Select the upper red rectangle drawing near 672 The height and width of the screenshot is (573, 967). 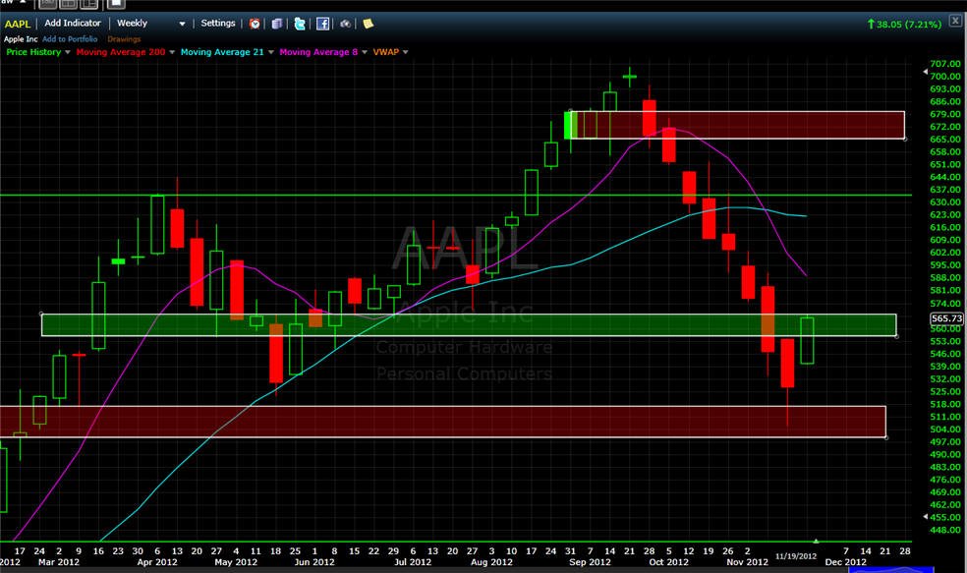pyautogui.click(x=738, y=125)
